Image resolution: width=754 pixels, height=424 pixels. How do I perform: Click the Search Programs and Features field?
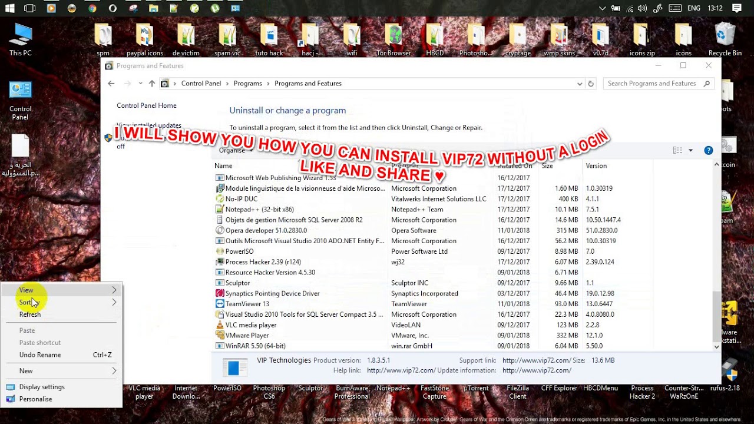point(659,84)
